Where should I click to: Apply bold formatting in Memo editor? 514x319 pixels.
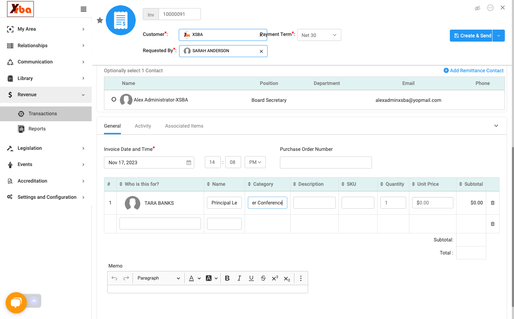pyautogui.click(x=227, y=278)
